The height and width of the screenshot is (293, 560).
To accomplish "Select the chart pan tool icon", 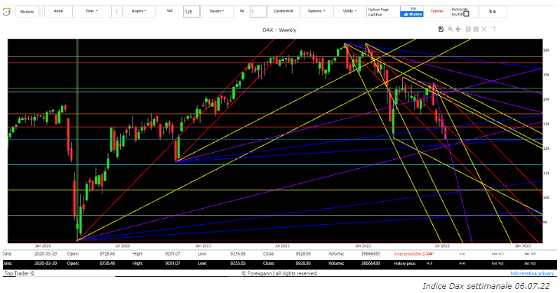I will point(458,29).
